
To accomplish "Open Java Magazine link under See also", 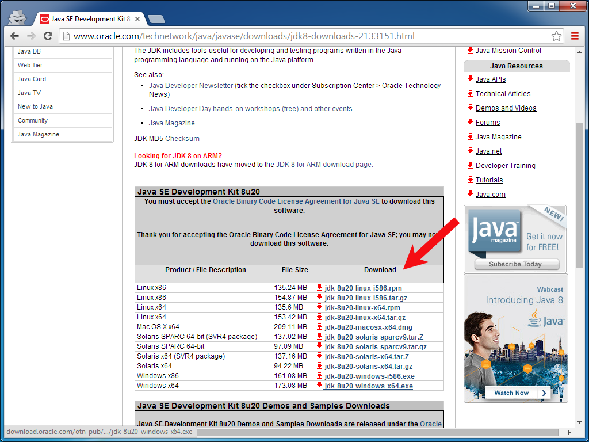I will 171,123.
